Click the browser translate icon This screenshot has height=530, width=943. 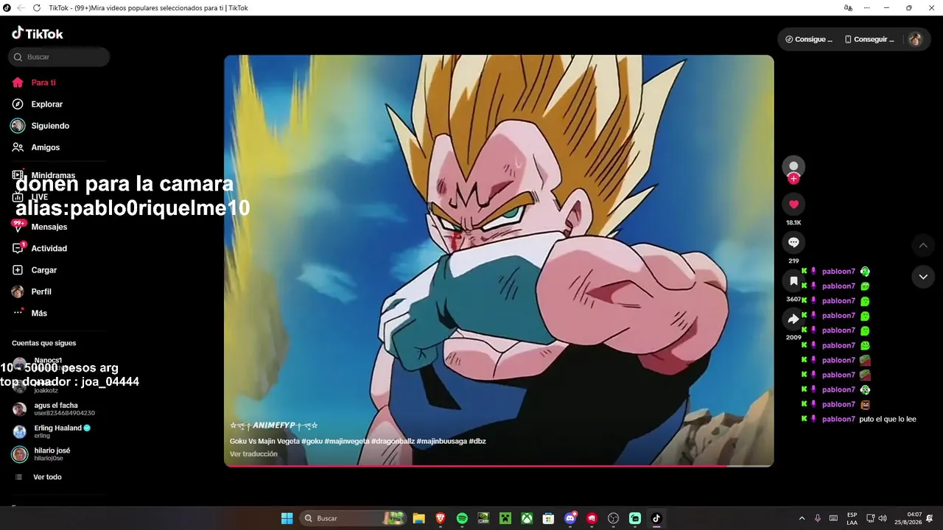click(848, 8)
